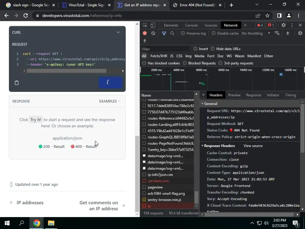305x229 pixels.
Task: Open DevTools settings gear icon
Action: coord(284,25)
